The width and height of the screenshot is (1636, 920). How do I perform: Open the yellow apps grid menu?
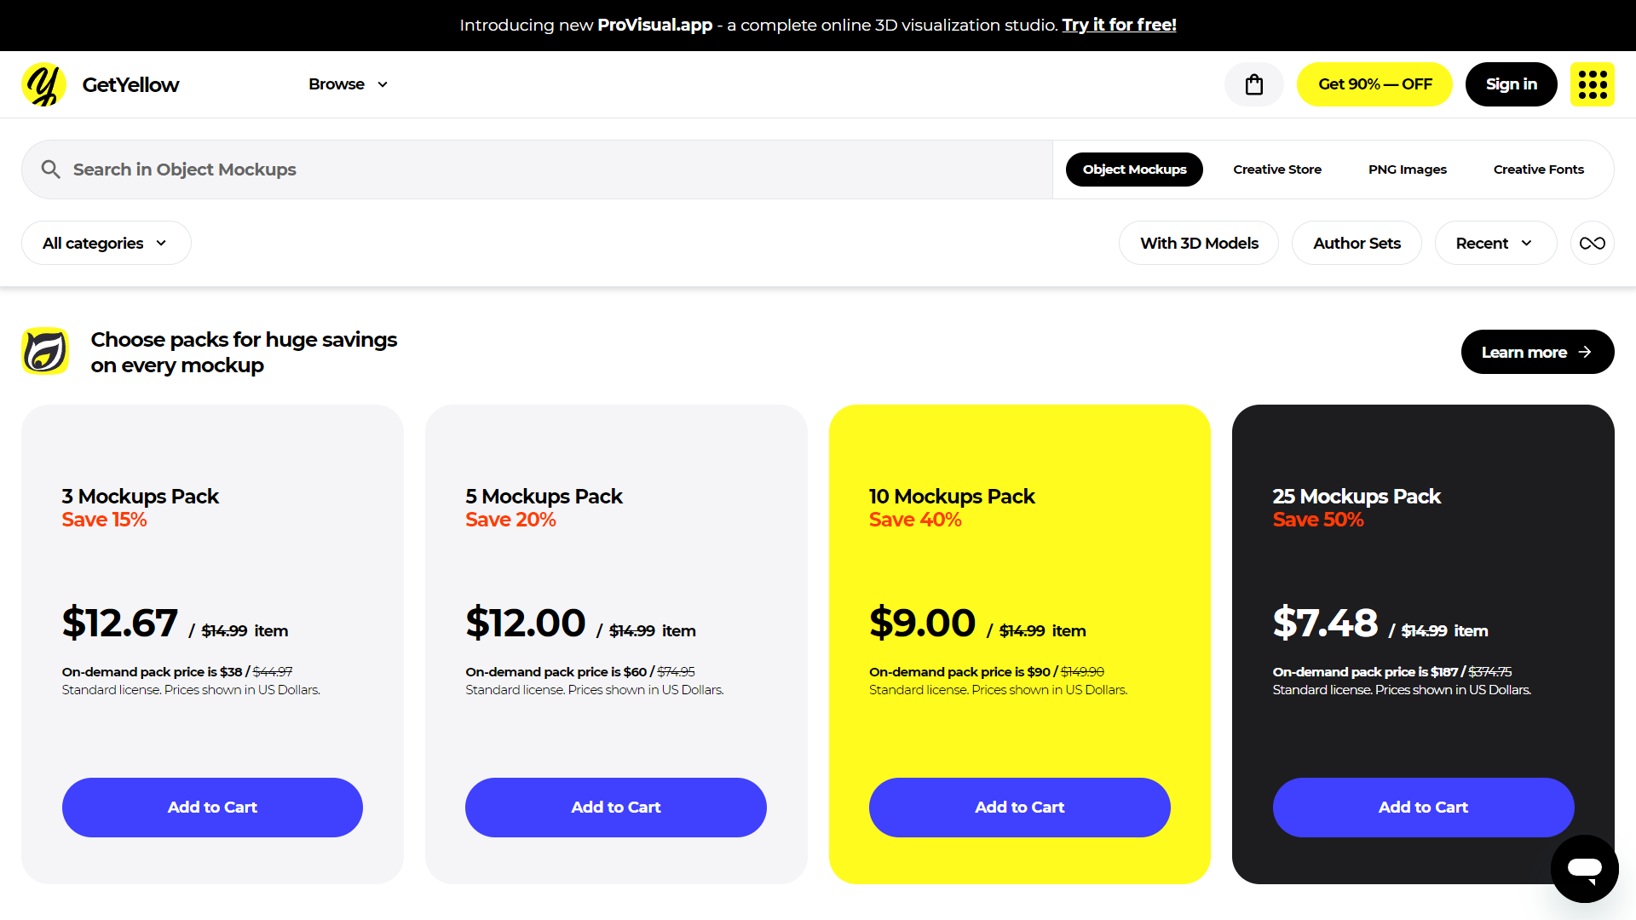[1592, 84]
